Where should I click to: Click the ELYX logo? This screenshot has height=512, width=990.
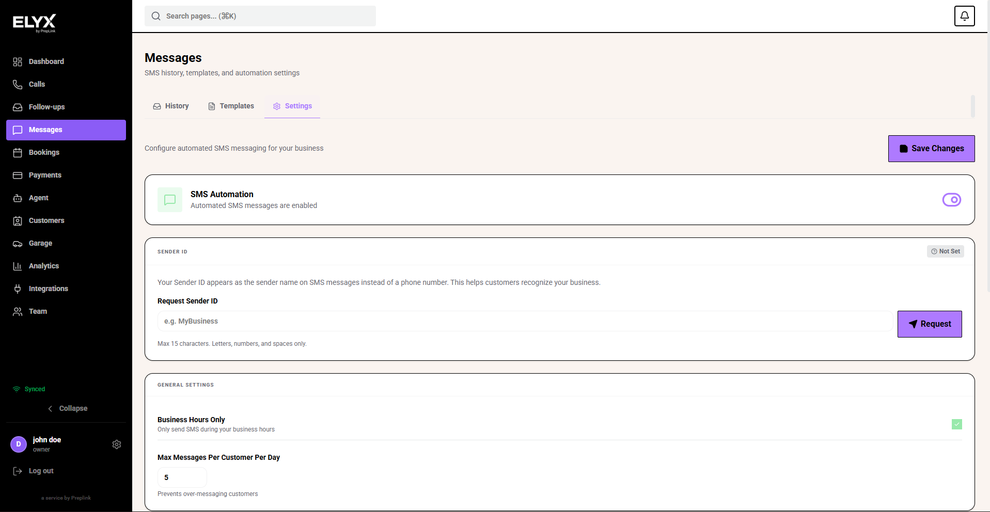click(34, 23)
